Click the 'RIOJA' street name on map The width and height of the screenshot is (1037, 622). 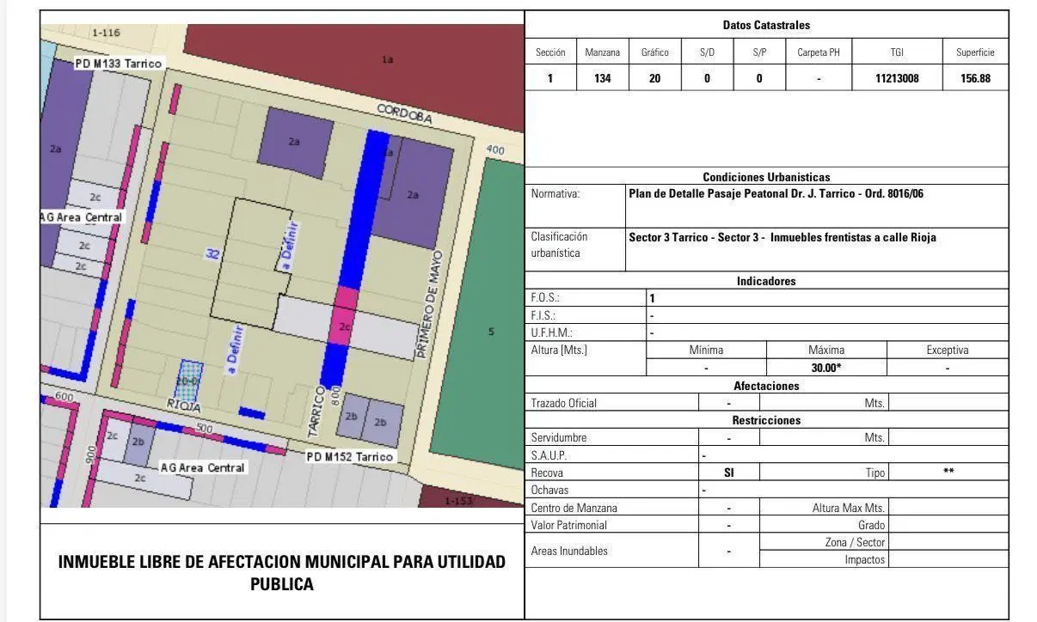point(183,406)
